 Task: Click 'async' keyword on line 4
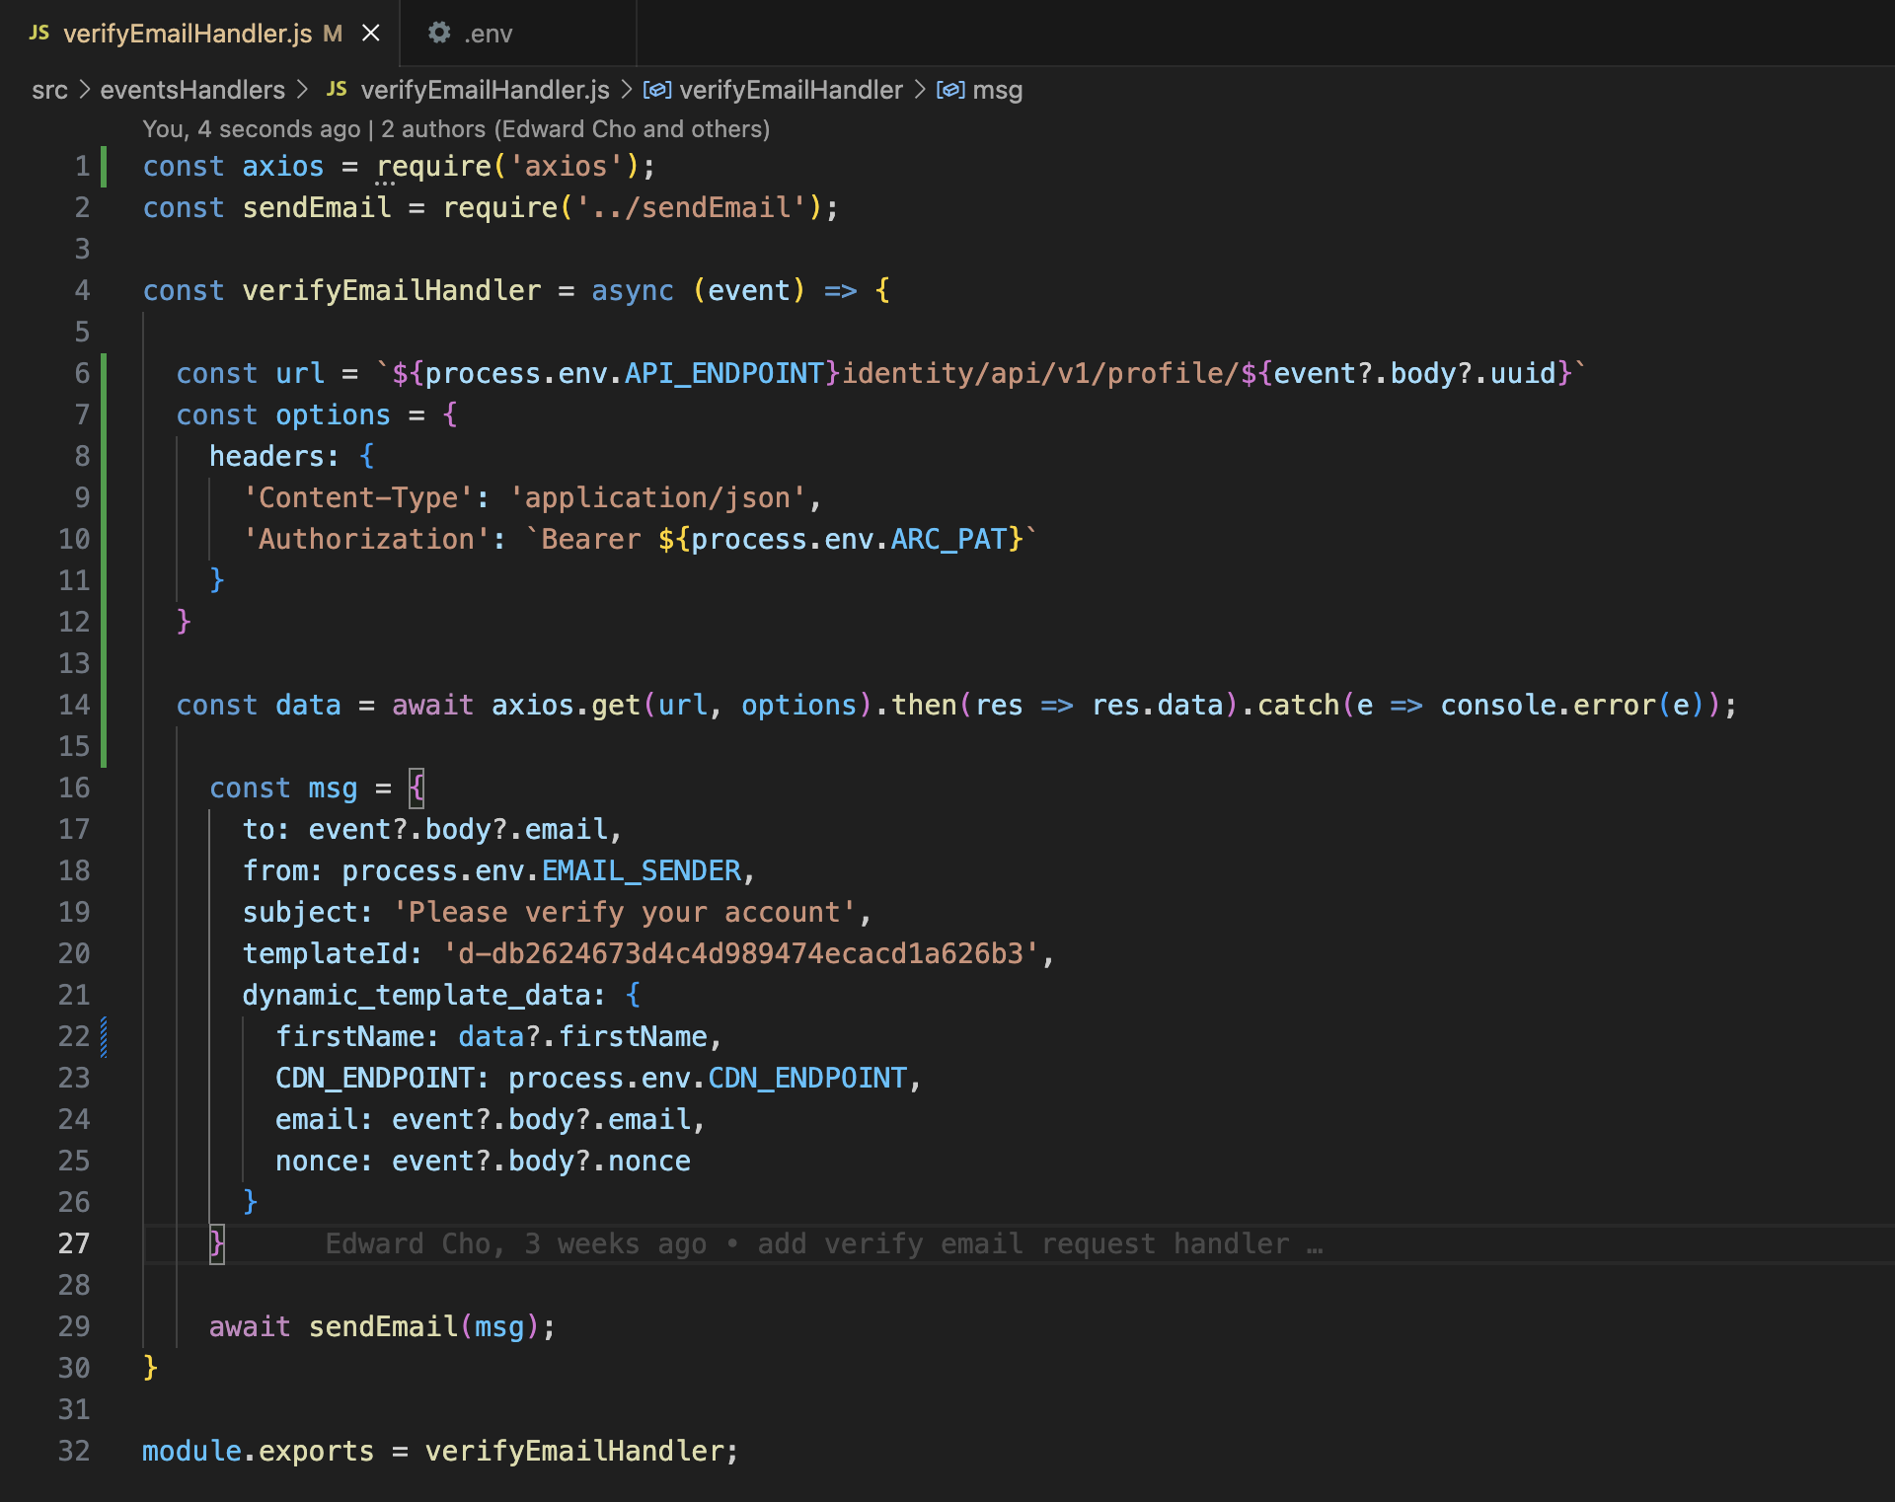click(x=632, y=290)
